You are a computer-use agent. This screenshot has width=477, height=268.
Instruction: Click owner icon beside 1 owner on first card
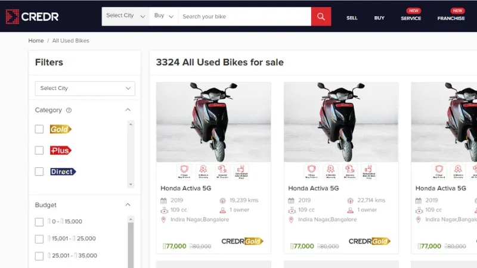(x=222, y=210)
